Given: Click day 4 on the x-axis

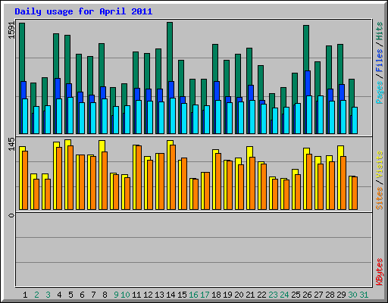Looking at the screenshot, I should pos(59,295).
